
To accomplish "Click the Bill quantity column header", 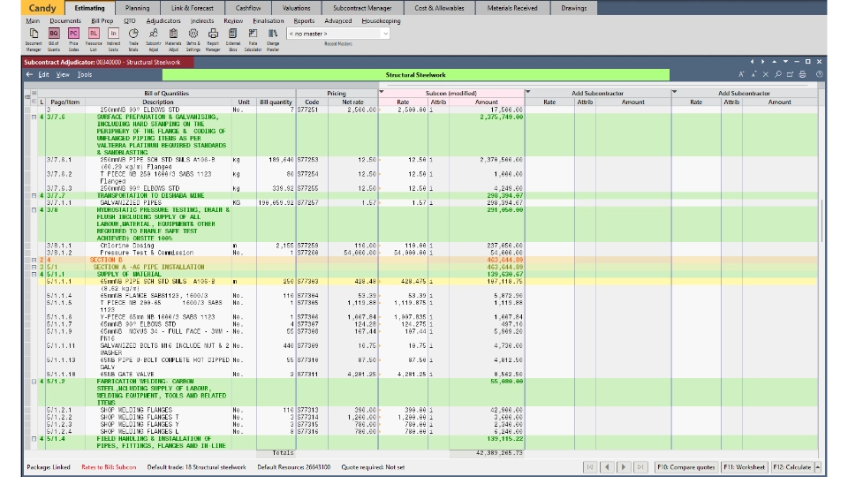I will tap(276, 102).
